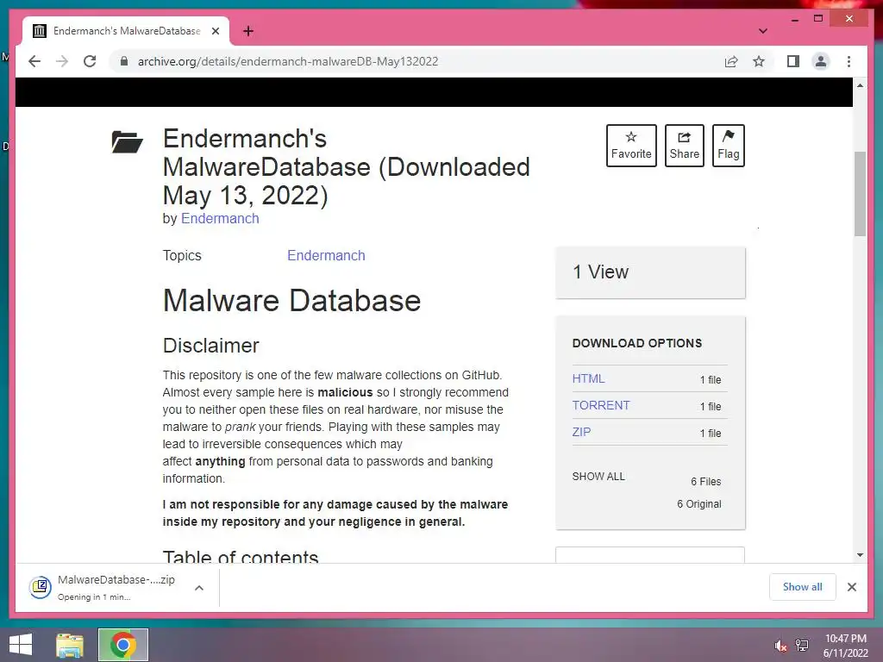Click the 'Disclaimer' heading
The height and width of the screenshot is (662, 883).
210,346
